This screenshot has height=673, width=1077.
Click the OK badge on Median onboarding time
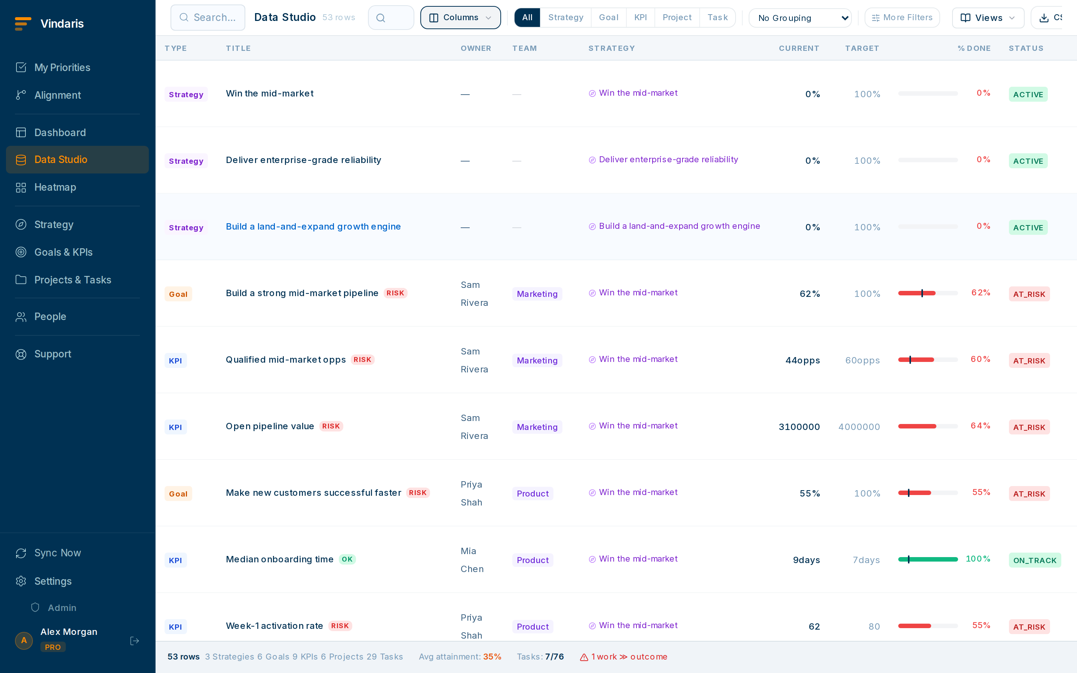tap(347, 559)
